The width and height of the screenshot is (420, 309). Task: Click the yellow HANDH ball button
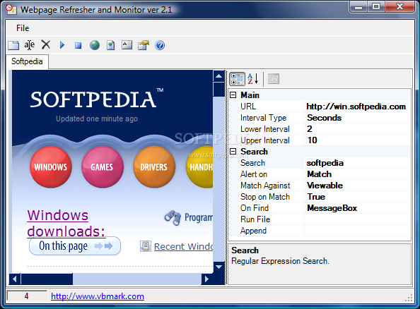click(199, 167)
